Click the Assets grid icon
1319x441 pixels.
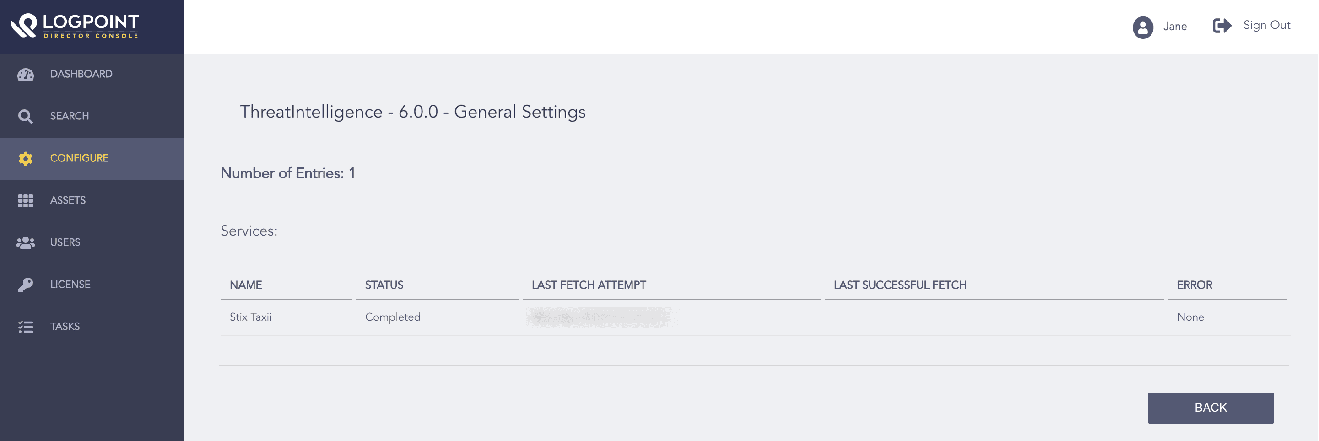(26, 200)
